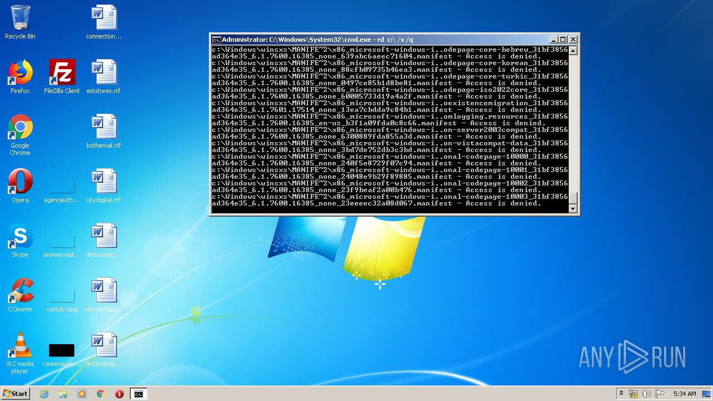Open the Start menu
The image size is (713, 401).
[x=15, y=393]
